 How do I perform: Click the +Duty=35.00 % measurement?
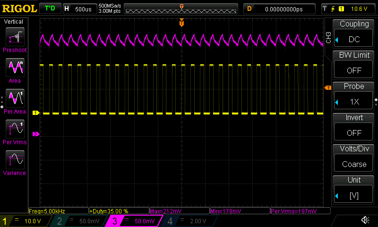pos(119,211)
